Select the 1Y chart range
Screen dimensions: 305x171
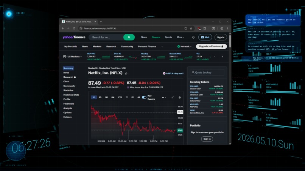[127, 97]
